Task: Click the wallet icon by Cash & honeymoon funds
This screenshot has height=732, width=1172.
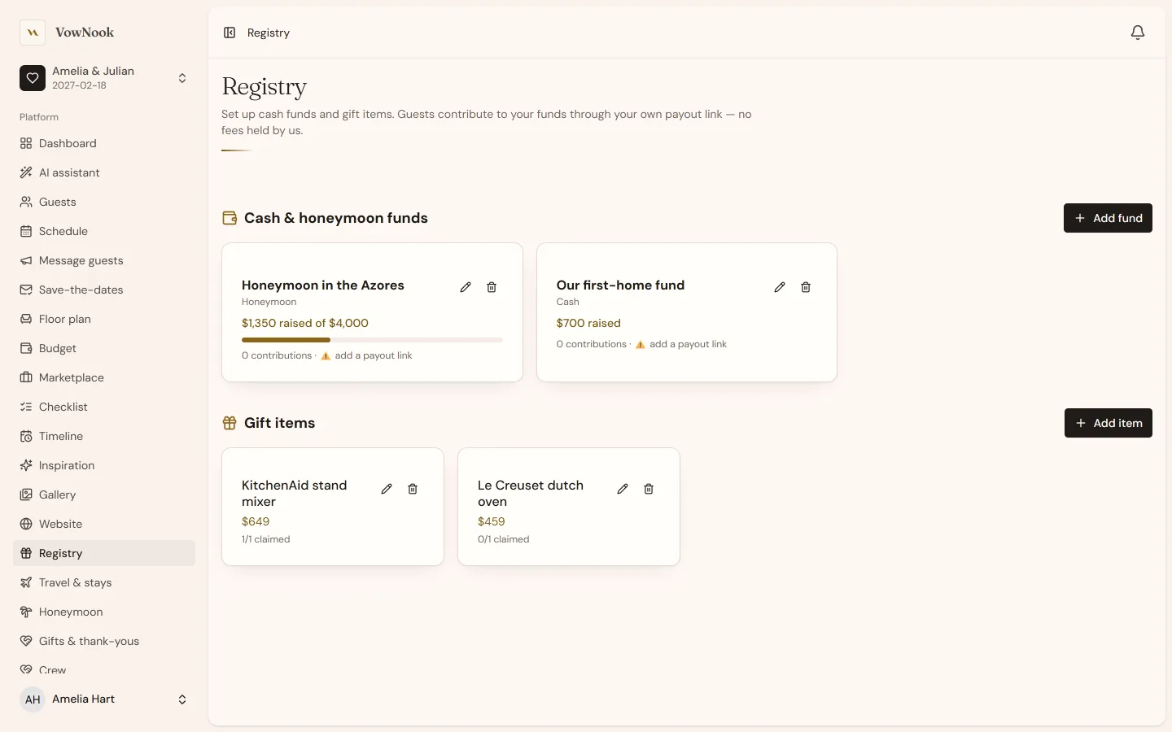Action: click(x=230, y=218)
